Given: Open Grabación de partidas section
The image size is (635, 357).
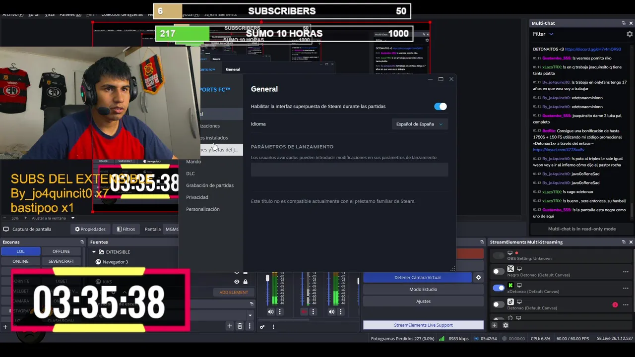Looking at the screenshot, I should pos(210,185).
